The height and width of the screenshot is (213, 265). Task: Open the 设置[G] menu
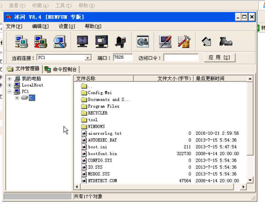tap(67, 26)
